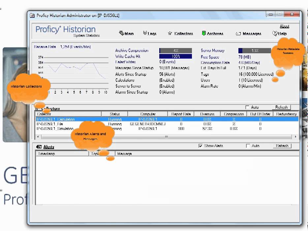The height and width of the screenshot is (231, 308).
Task: Click the Help question mark icon
Action: 275,33
